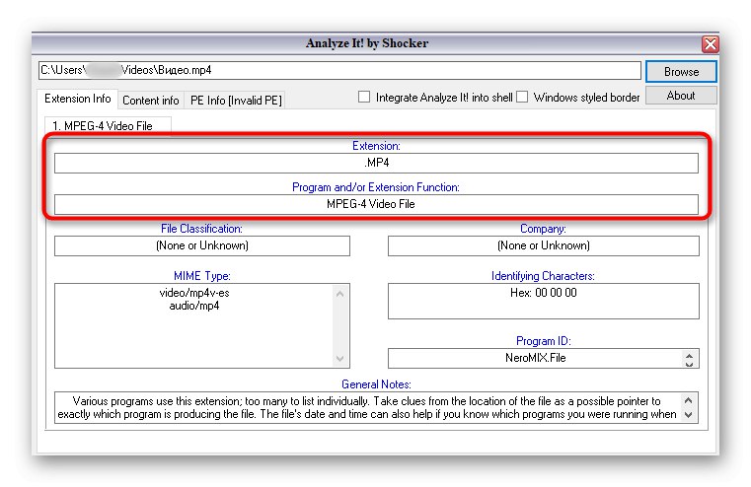Open the Content info tab
The image size is (751, 487).
[151, 101]
